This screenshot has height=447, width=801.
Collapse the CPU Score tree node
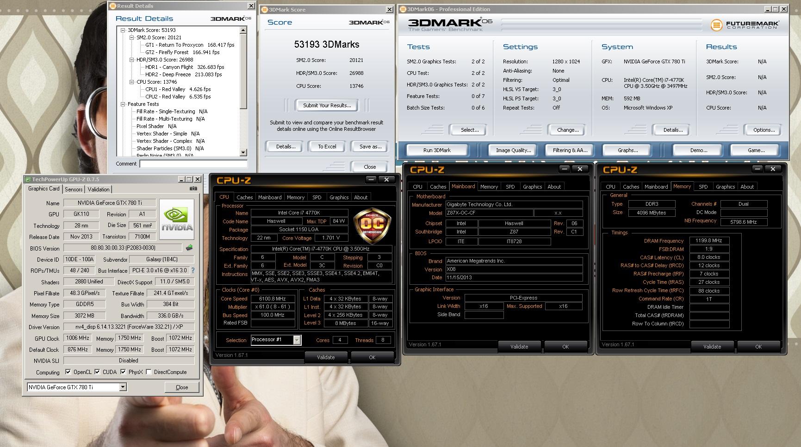(x=132, y=82)
